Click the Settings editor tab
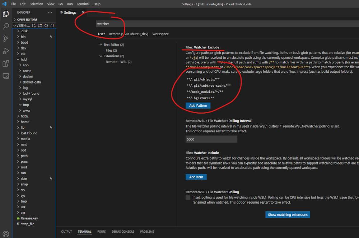 [x=70, y=12]
